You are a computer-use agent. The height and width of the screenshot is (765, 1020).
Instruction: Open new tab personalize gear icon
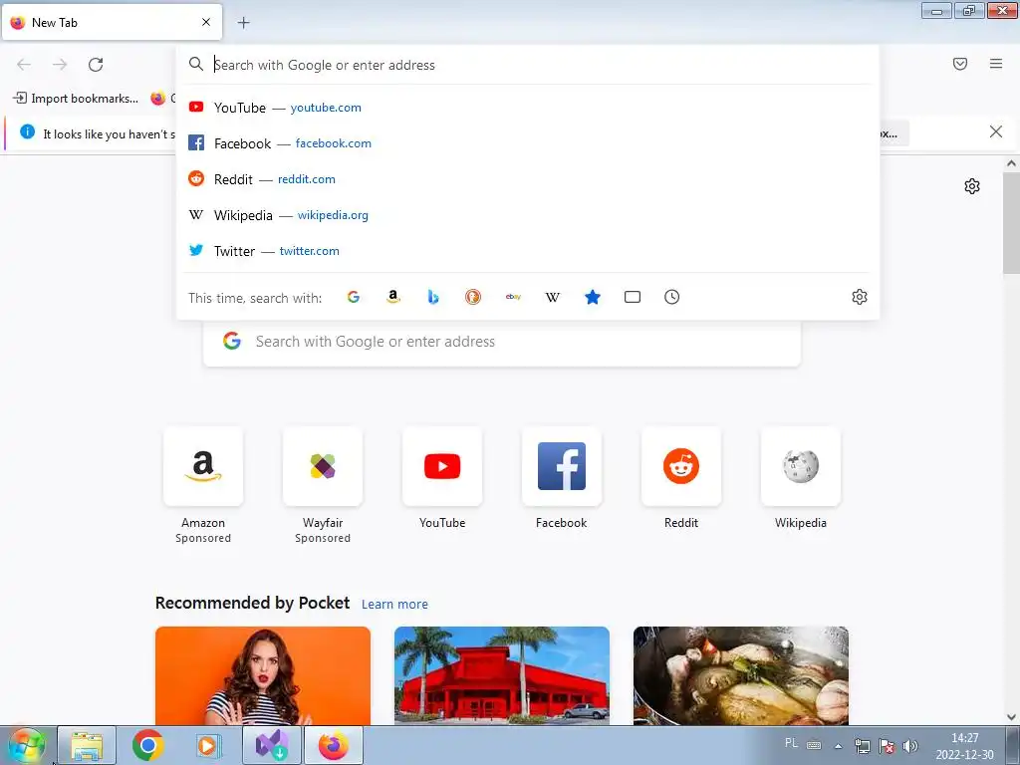tap(972, 186)
